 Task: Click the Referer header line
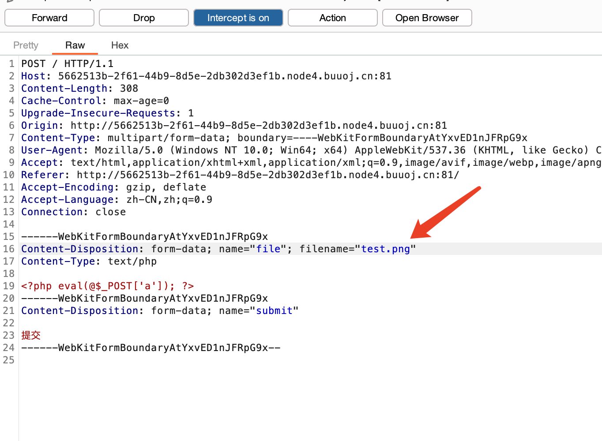pyautogui.click(x=240, y=175)
